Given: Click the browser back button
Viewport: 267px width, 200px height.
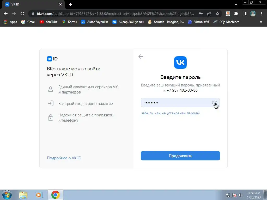Looking at the screenshot, I should pyautogui.click(x=6, y=14).
